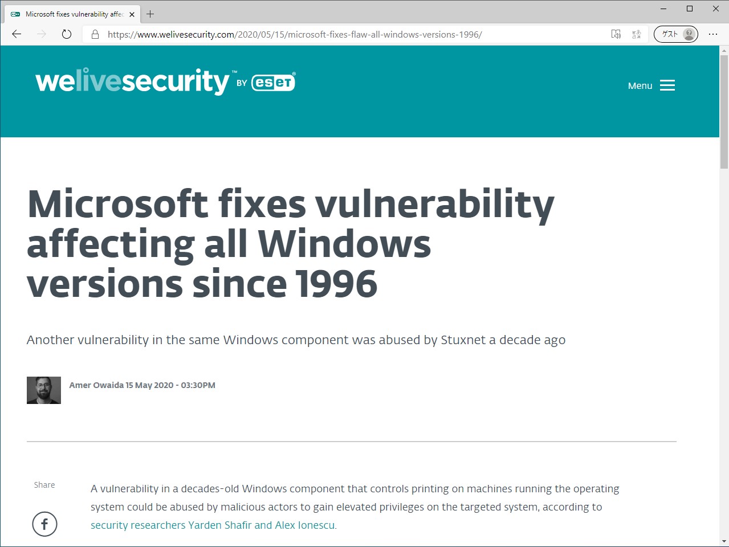Image resolution: width=729 pixels, height=547 pixels.
Task: Click the welivesecurity site logo
Action: click(131, 81)
